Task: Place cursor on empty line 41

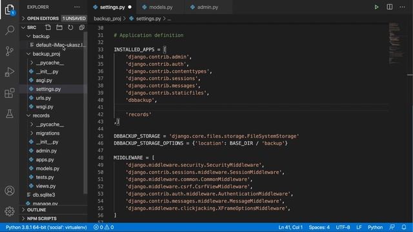Action: pyautogui.click(x=250, y=108)
